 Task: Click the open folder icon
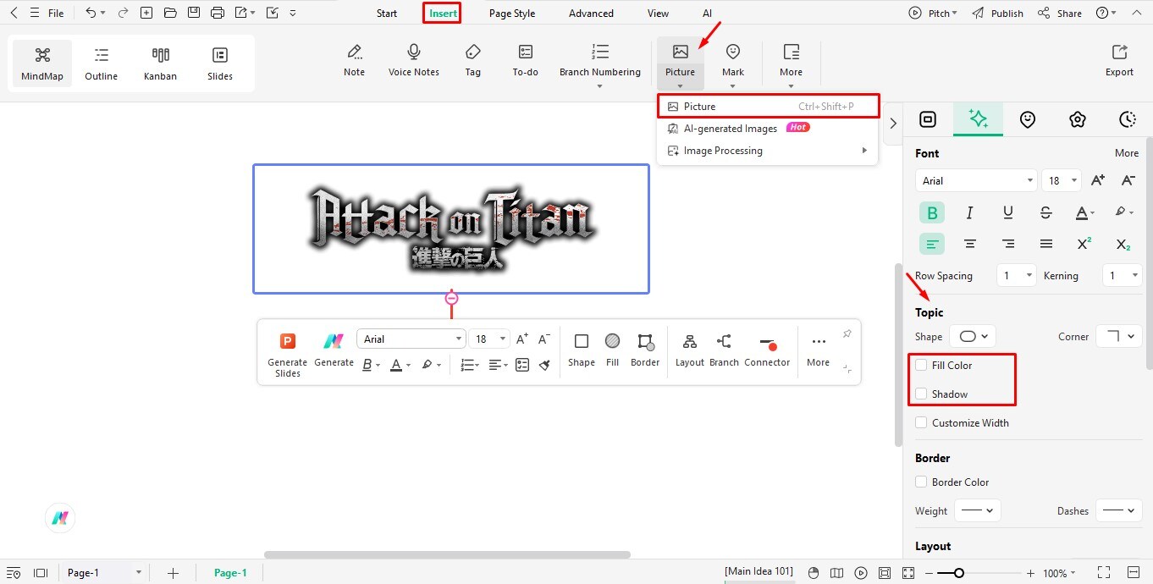170,13
